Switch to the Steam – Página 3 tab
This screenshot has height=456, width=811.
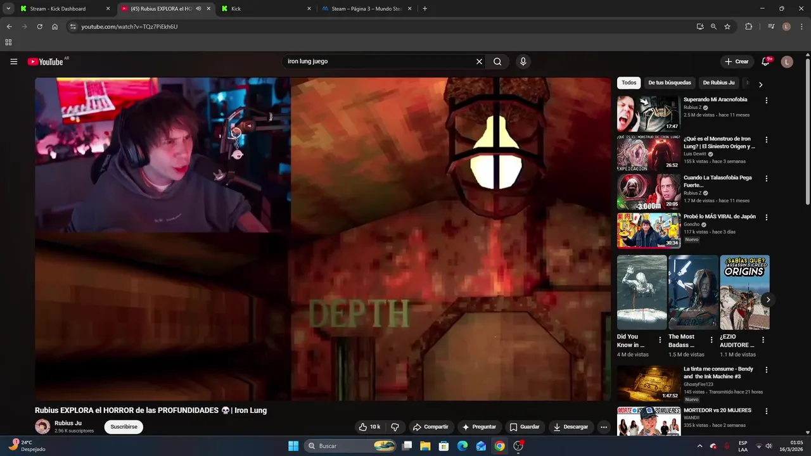(366, 9)
